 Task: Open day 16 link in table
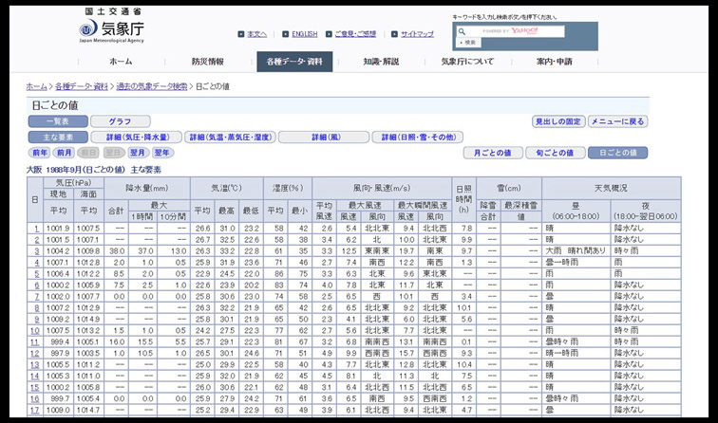pyautogui.click(x=35, y=398)
